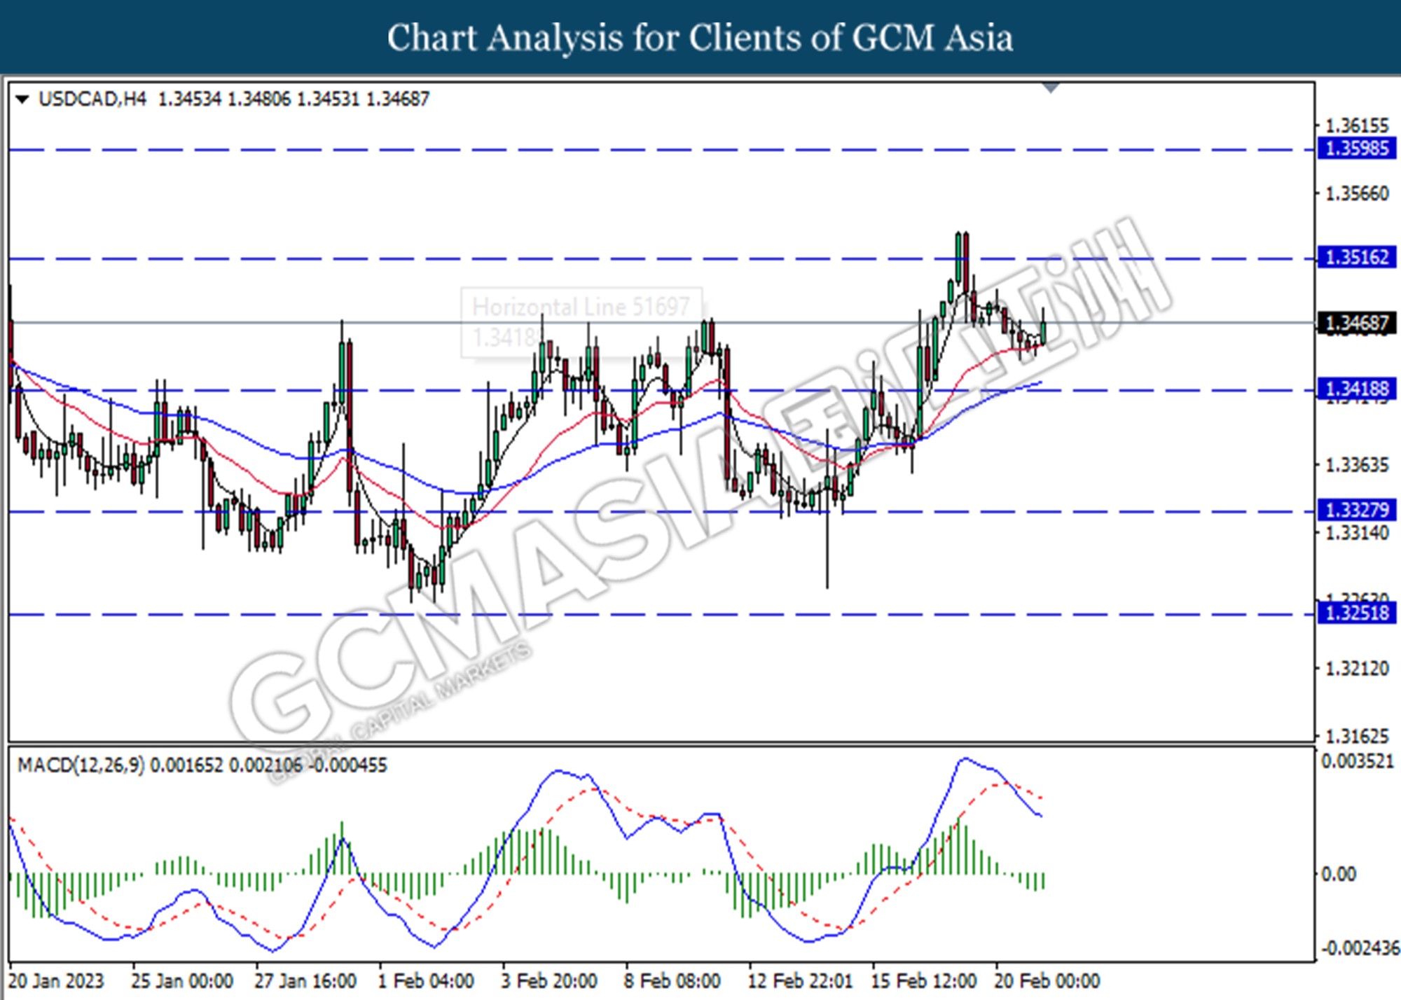
Task: Click the 0.003521 MACD scale value
Action: tap(1358, 761)
